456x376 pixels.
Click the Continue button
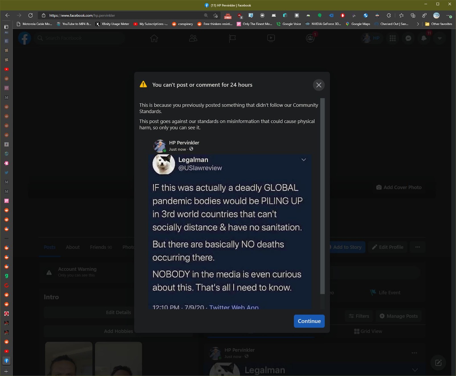(309, 321)
